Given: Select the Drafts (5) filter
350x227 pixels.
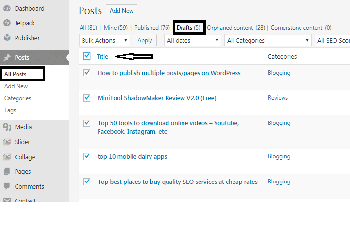Looking at the screenshot, I should tap(188, 28).
